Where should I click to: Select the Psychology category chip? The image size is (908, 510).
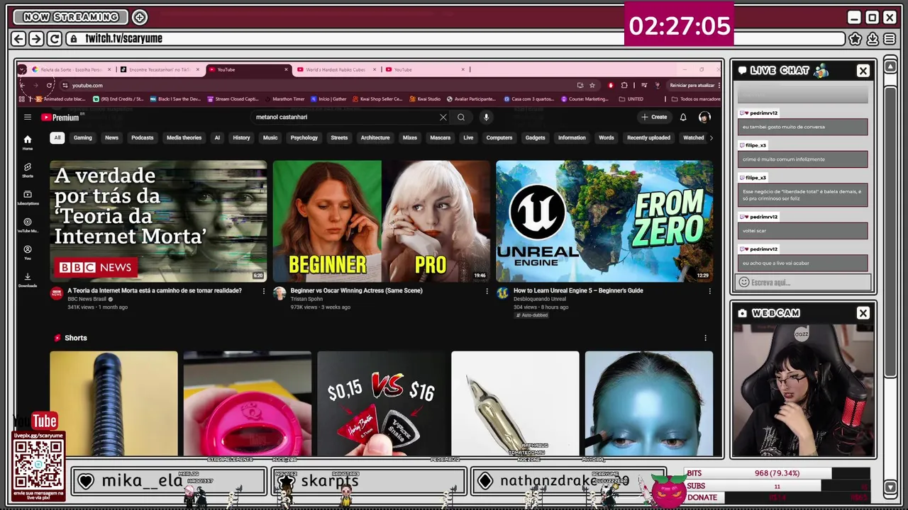tap(304, 137)
